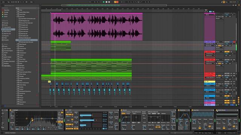This screenshot has width=241, height=135.
Task: Click the Stop button in the transport
Action: click(106, 2)
